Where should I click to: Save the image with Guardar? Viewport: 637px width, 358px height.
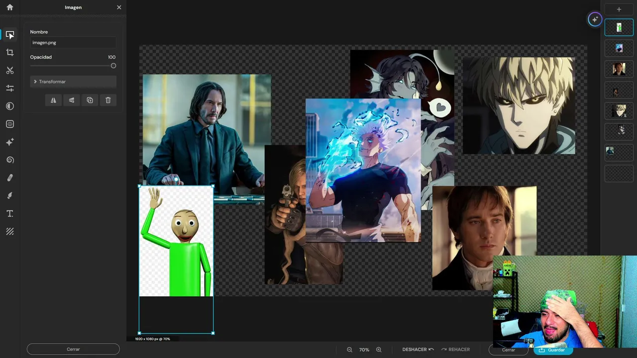click(x=553, y=350)
